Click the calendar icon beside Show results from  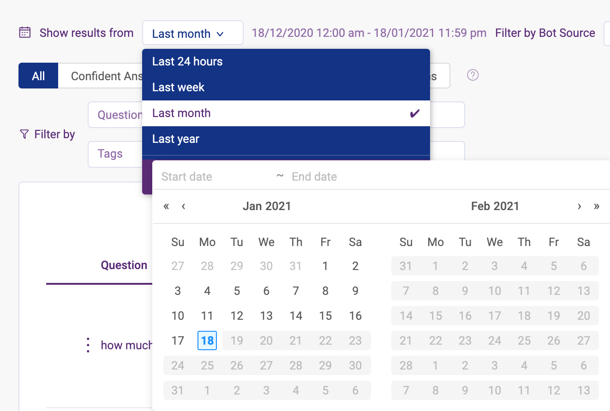coord(24,33)
